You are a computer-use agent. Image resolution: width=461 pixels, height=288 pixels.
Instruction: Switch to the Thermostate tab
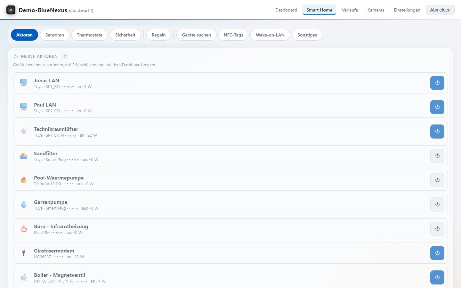90,35
